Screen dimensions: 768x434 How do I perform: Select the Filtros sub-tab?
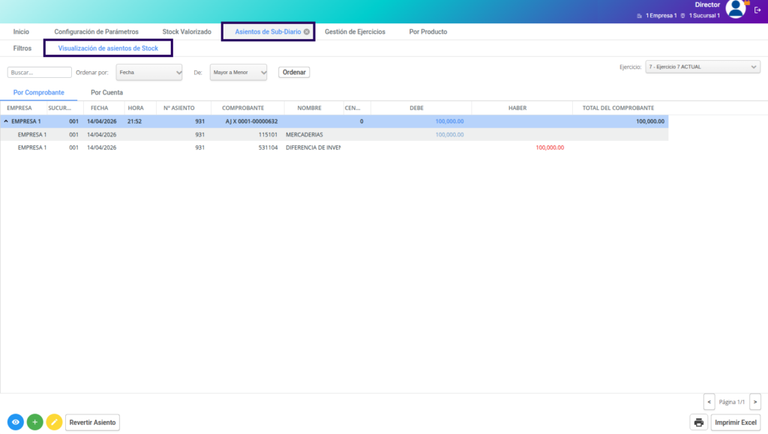22,48
